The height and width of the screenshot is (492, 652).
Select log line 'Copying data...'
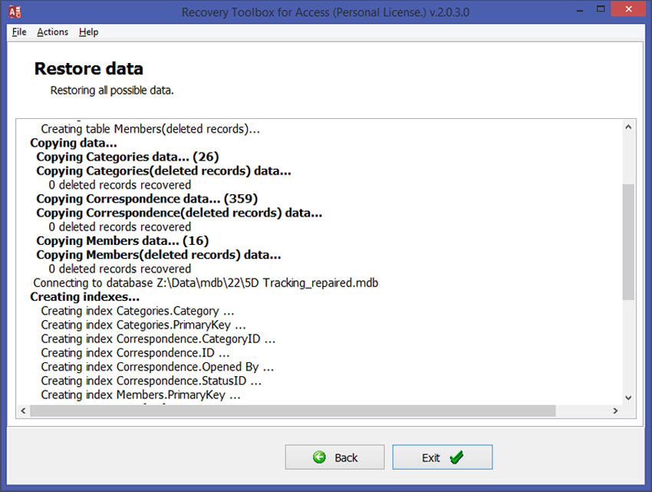click(74, 144)
